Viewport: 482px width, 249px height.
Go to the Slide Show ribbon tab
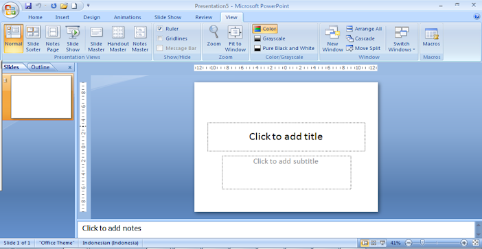tap(168, 17)
